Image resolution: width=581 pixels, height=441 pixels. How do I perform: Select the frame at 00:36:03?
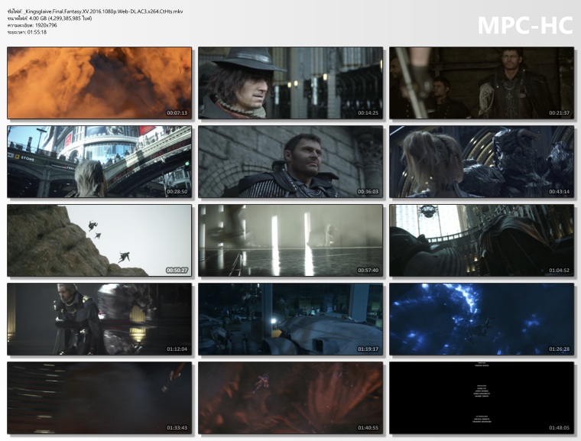pos(290,161)
